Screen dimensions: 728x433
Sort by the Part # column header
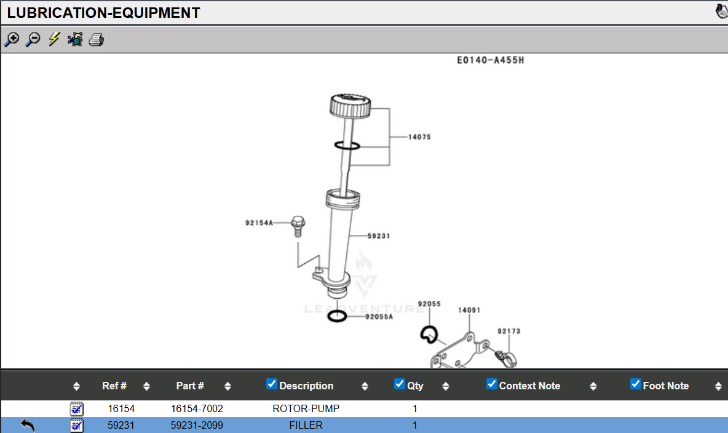pos(190,386)
